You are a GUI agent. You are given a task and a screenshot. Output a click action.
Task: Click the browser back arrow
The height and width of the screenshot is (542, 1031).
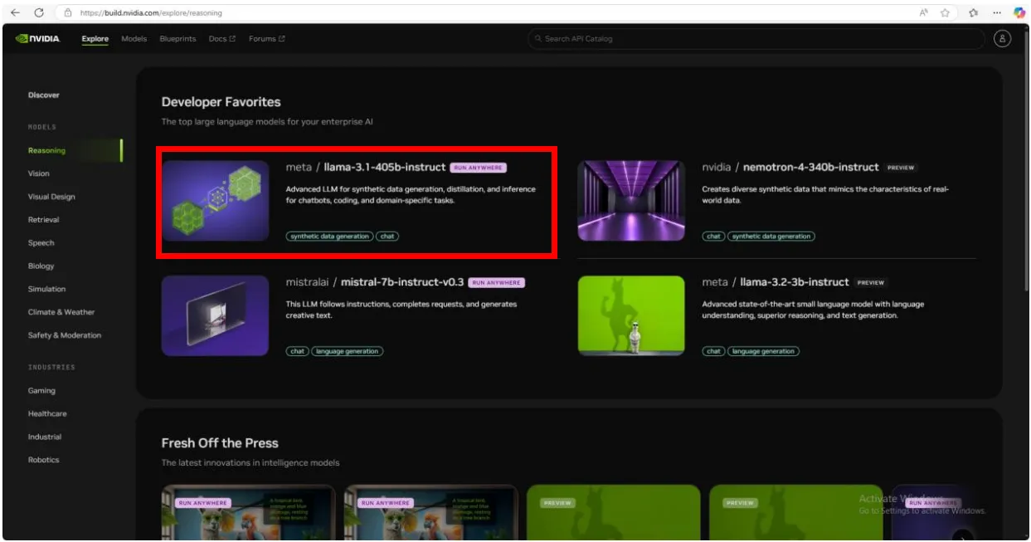[x=15, y=12]
